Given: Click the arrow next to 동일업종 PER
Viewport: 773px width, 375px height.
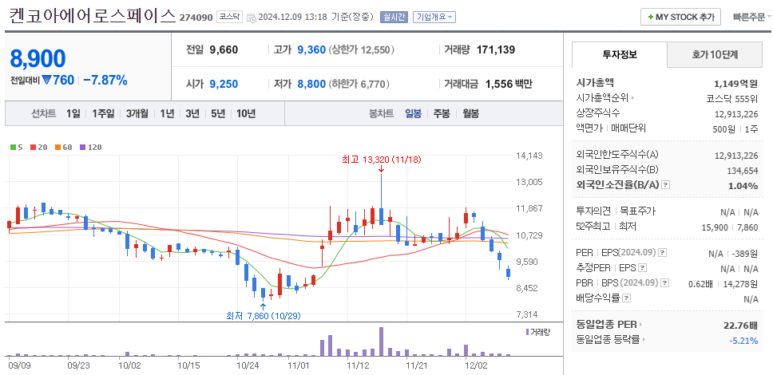Looking at the screenshot, I should (x=641, y=324).
